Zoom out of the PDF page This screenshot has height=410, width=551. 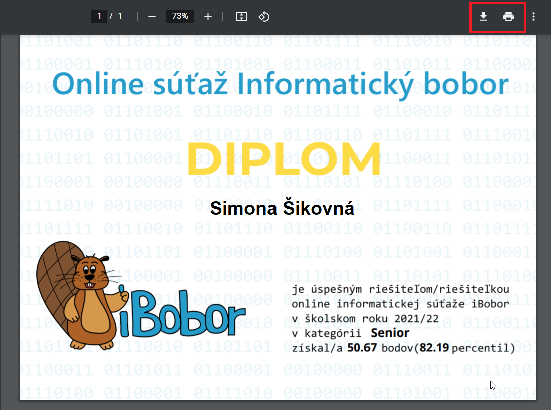(x=152, y=16)
